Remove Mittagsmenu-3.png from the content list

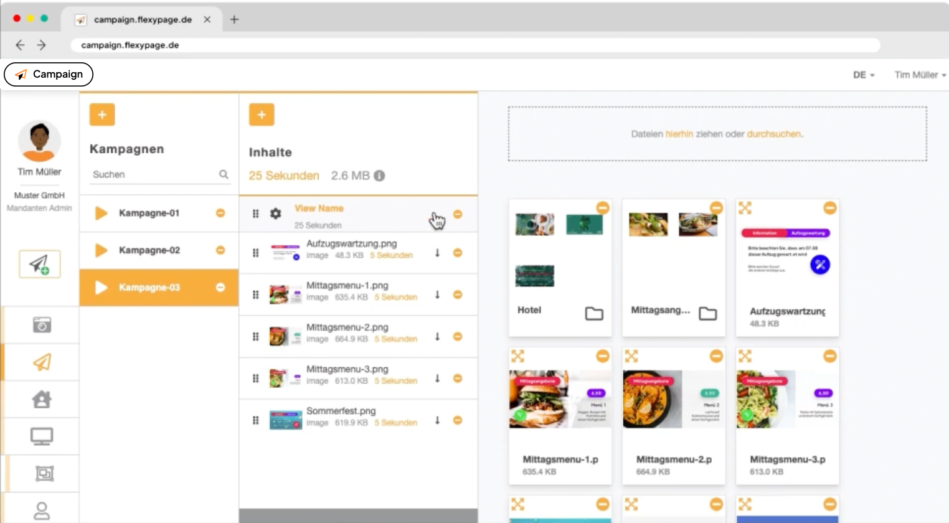458,378
